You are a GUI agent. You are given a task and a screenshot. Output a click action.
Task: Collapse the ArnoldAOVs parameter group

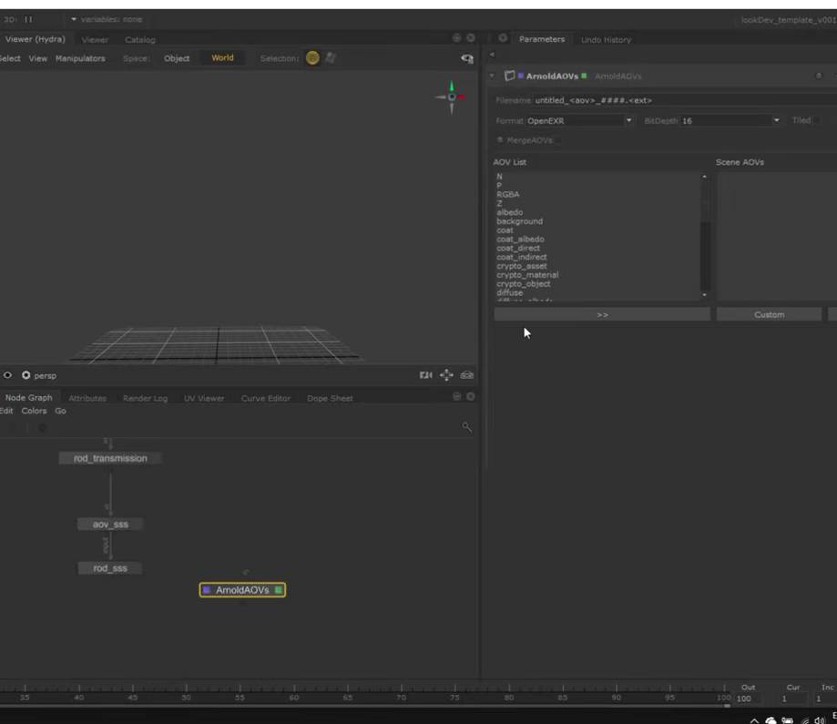[x=493, y=76]
